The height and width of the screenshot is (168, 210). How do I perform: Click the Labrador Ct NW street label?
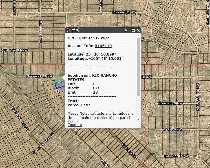[x=176, y=156]
